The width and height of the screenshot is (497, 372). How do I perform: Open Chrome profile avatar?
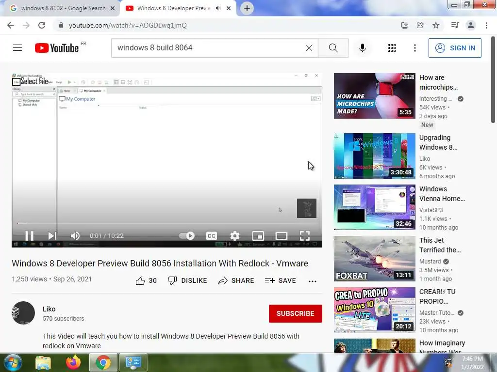point(471,25)
